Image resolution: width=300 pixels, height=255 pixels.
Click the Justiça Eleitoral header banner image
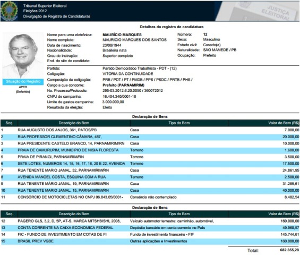pos(258,11)
